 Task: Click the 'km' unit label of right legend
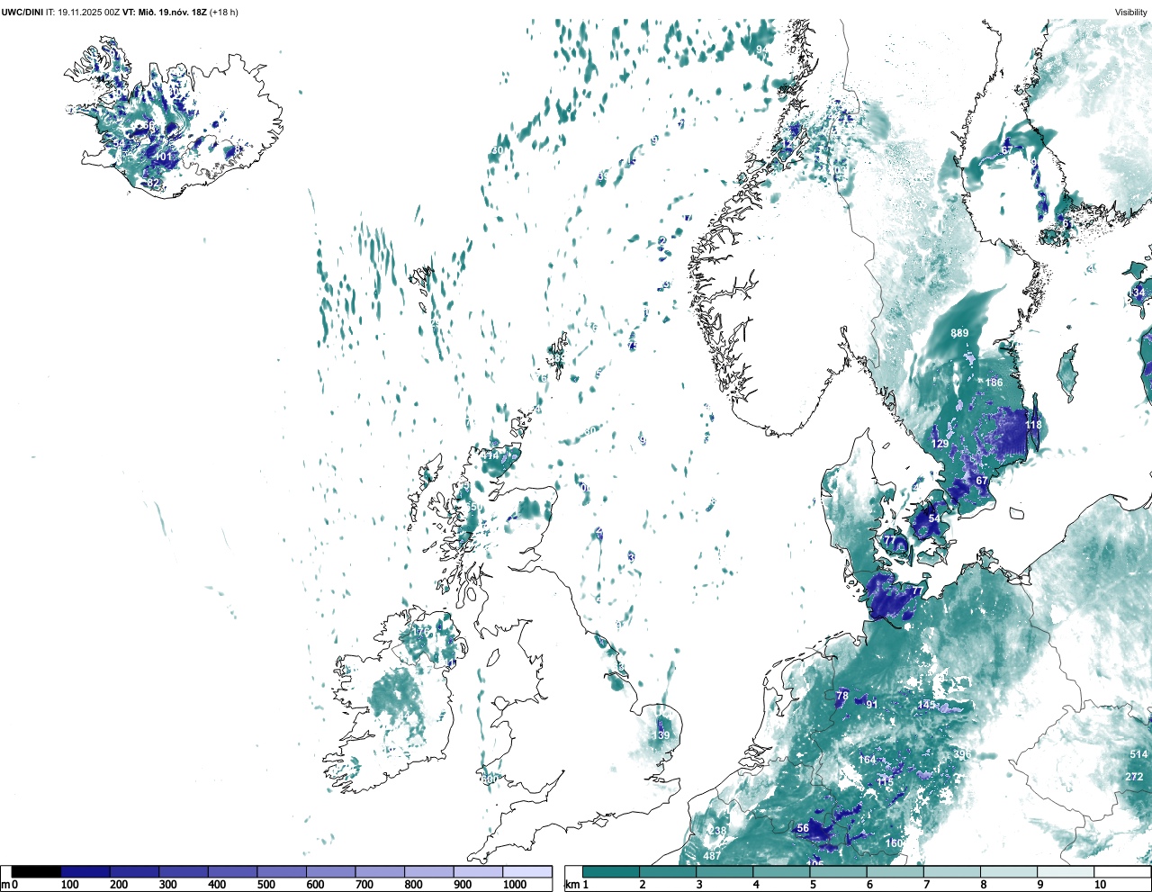tap(572, 885)
